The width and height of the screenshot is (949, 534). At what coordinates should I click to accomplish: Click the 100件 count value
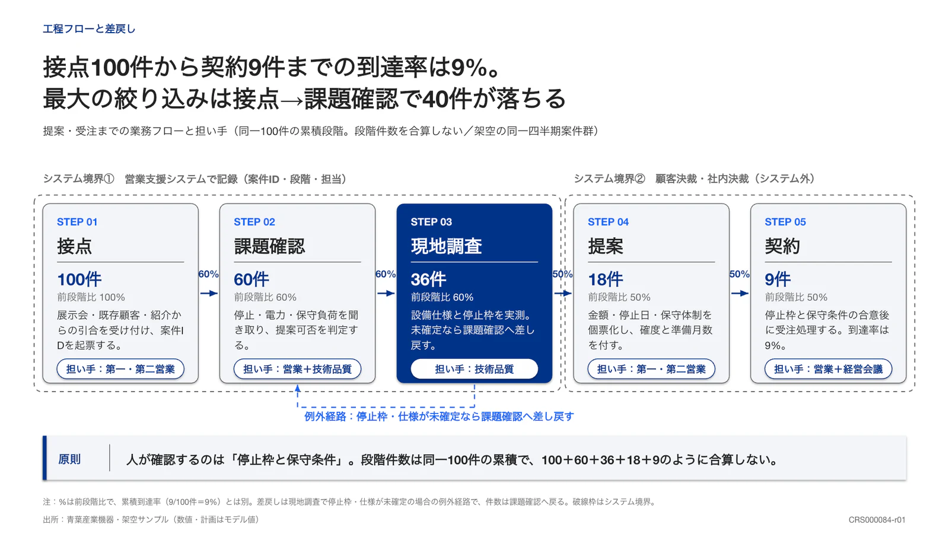point(79,279)
